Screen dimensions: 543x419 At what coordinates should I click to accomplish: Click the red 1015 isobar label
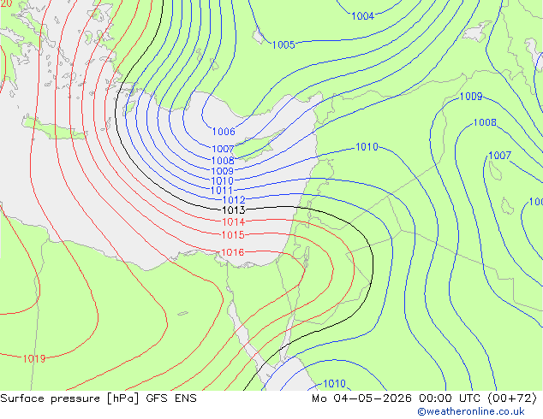(233, 235)
